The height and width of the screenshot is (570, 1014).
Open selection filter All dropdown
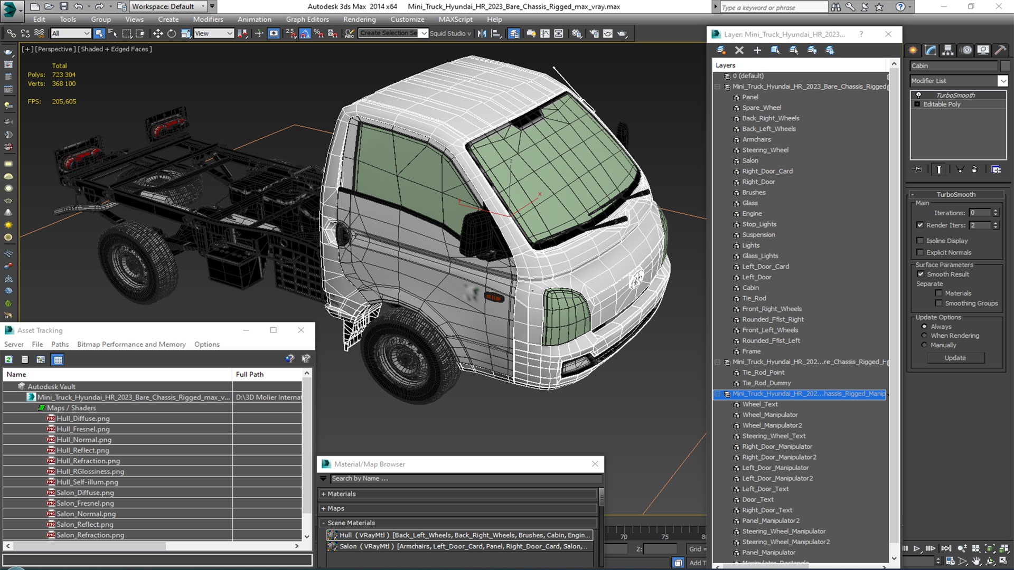pos(71,33)
